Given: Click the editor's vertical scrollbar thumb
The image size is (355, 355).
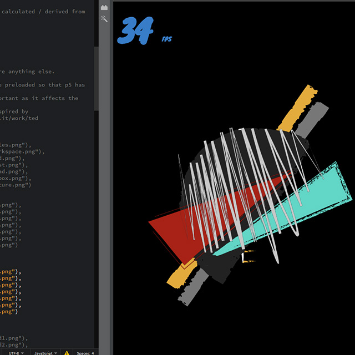Looking at the screenshot, I should [96, 78].
